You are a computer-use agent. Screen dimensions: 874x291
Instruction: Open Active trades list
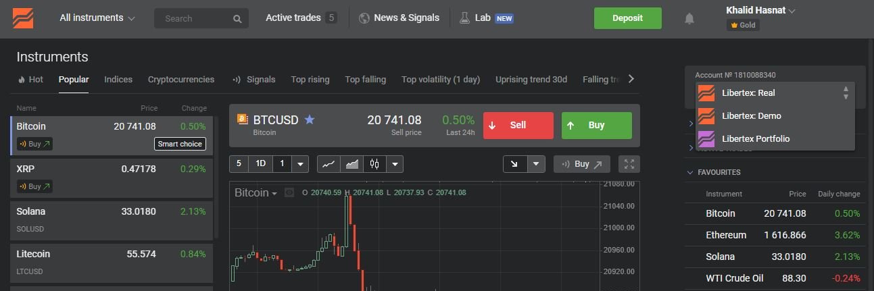coord(301,18)
